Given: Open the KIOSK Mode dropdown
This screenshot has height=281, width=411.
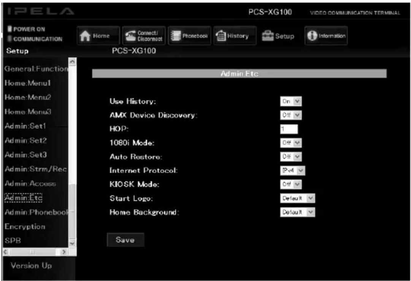Looking at the screenshot, I should pos(291,185).
